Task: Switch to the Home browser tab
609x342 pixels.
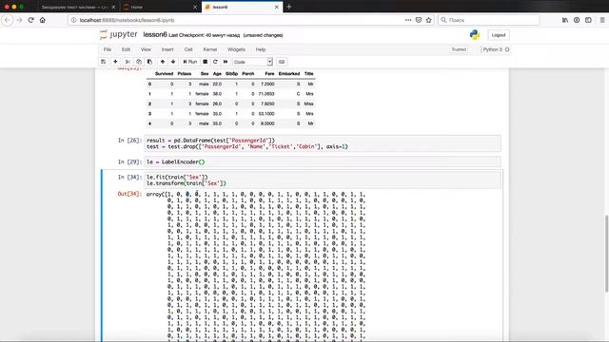Action: click(160, 7)
